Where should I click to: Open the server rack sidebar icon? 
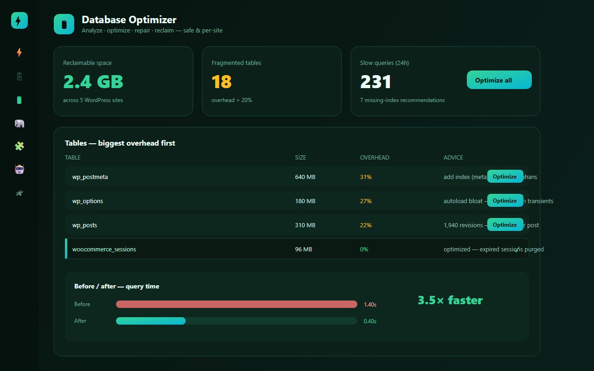coord(19,77)
